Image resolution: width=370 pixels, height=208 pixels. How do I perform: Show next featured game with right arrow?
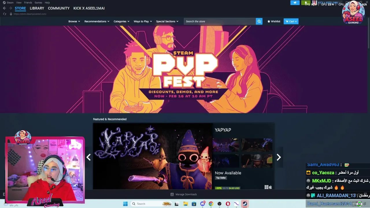pyautogui.click(x=279, y=157)
